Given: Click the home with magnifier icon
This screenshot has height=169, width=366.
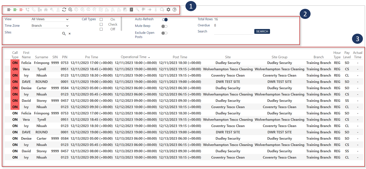Looking at the screenshot, I should [x=52, y=10].
